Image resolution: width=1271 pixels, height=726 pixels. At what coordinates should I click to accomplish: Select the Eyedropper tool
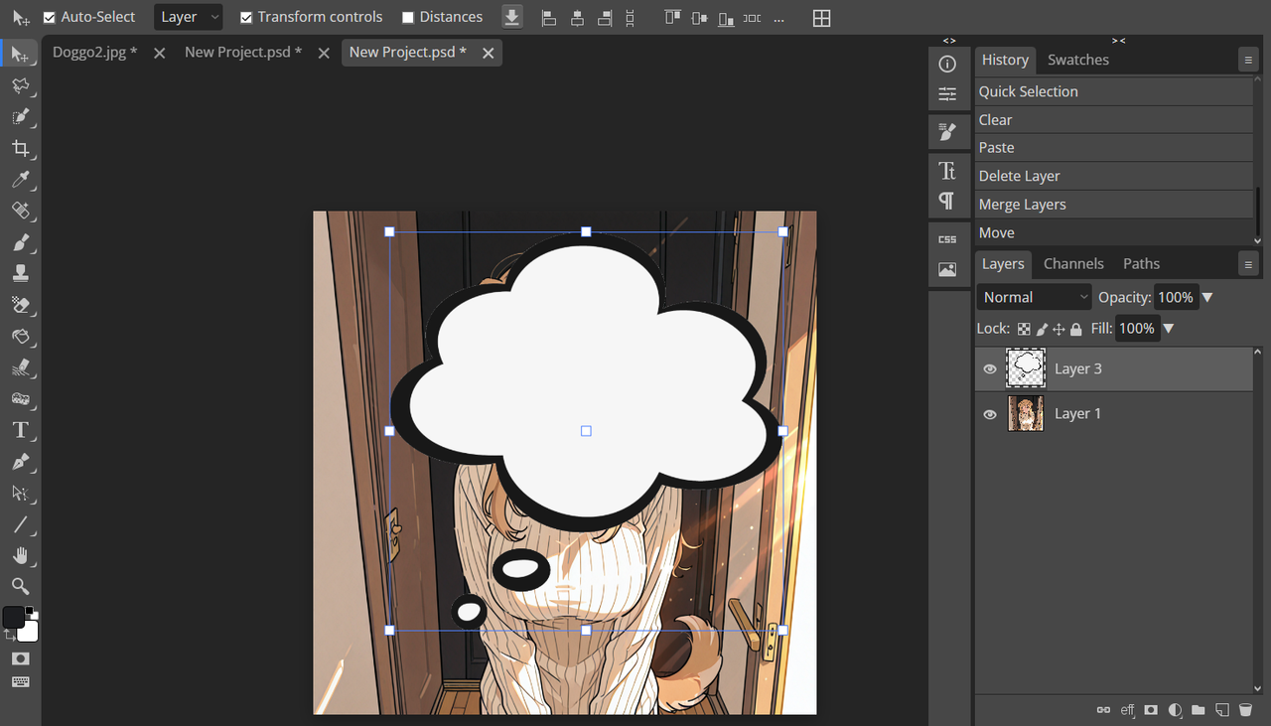20,180
